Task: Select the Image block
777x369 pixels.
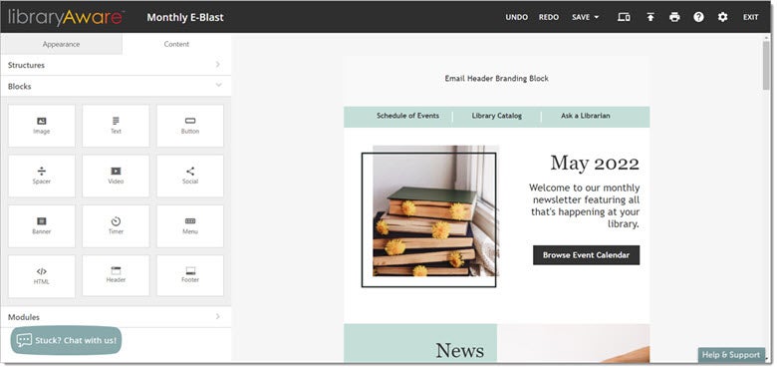Action: 42,126
